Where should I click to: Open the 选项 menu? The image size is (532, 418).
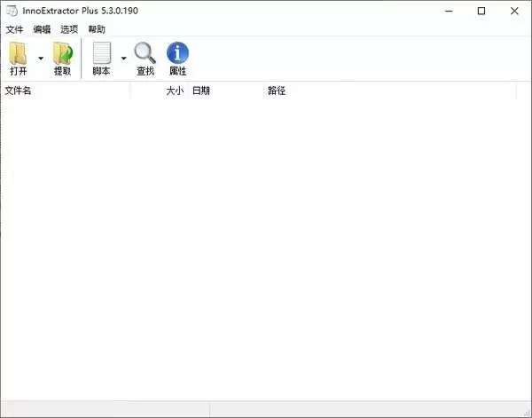click(x=69, y=29)
